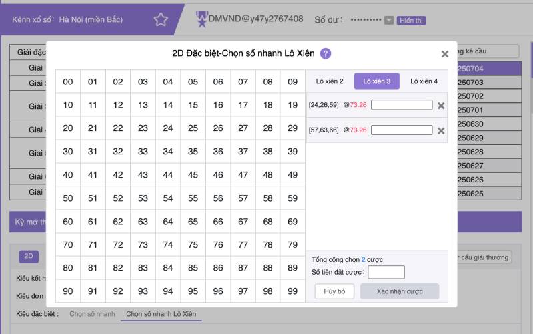Select the Lô xiên 3 tab

(x=377, y=81)
